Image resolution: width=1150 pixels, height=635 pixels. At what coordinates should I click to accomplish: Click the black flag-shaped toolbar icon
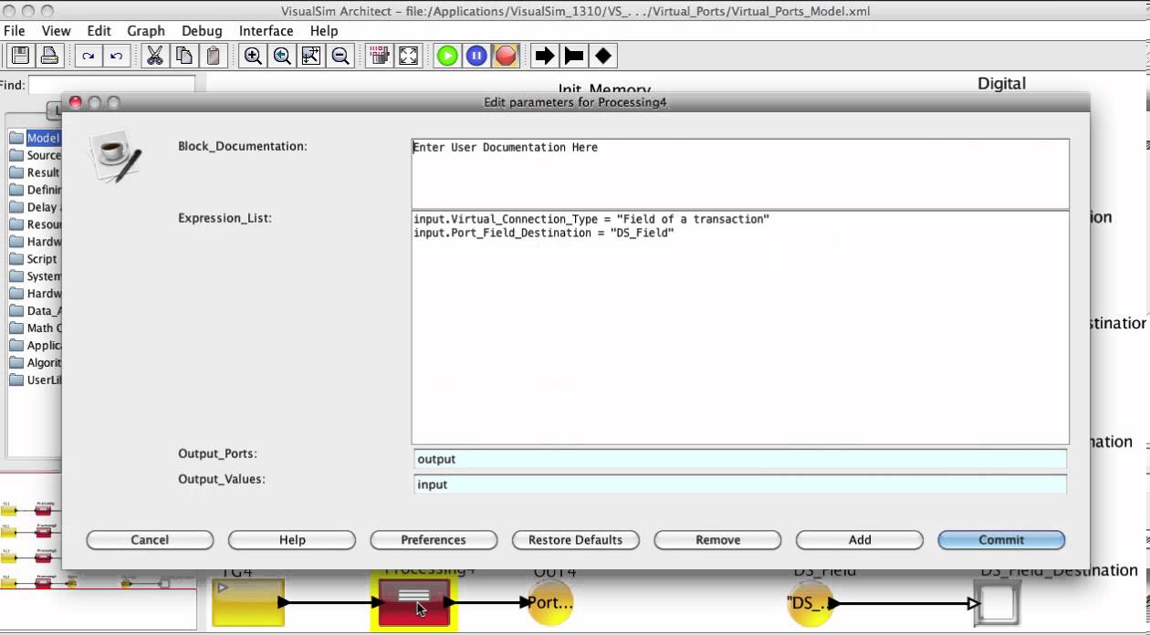[x=574, y=56]
